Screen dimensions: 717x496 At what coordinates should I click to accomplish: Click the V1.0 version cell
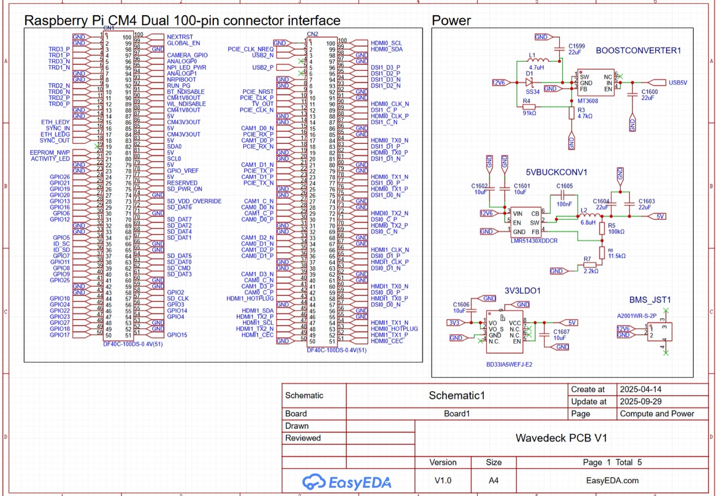(443, 480)
